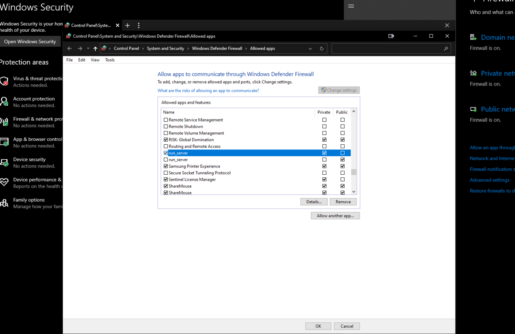
Task: Open the risks of allowing an app link
Action: (208, 91)
